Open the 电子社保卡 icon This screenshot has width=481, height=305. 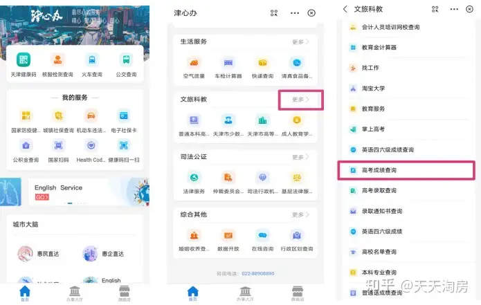tap(124, 116)
